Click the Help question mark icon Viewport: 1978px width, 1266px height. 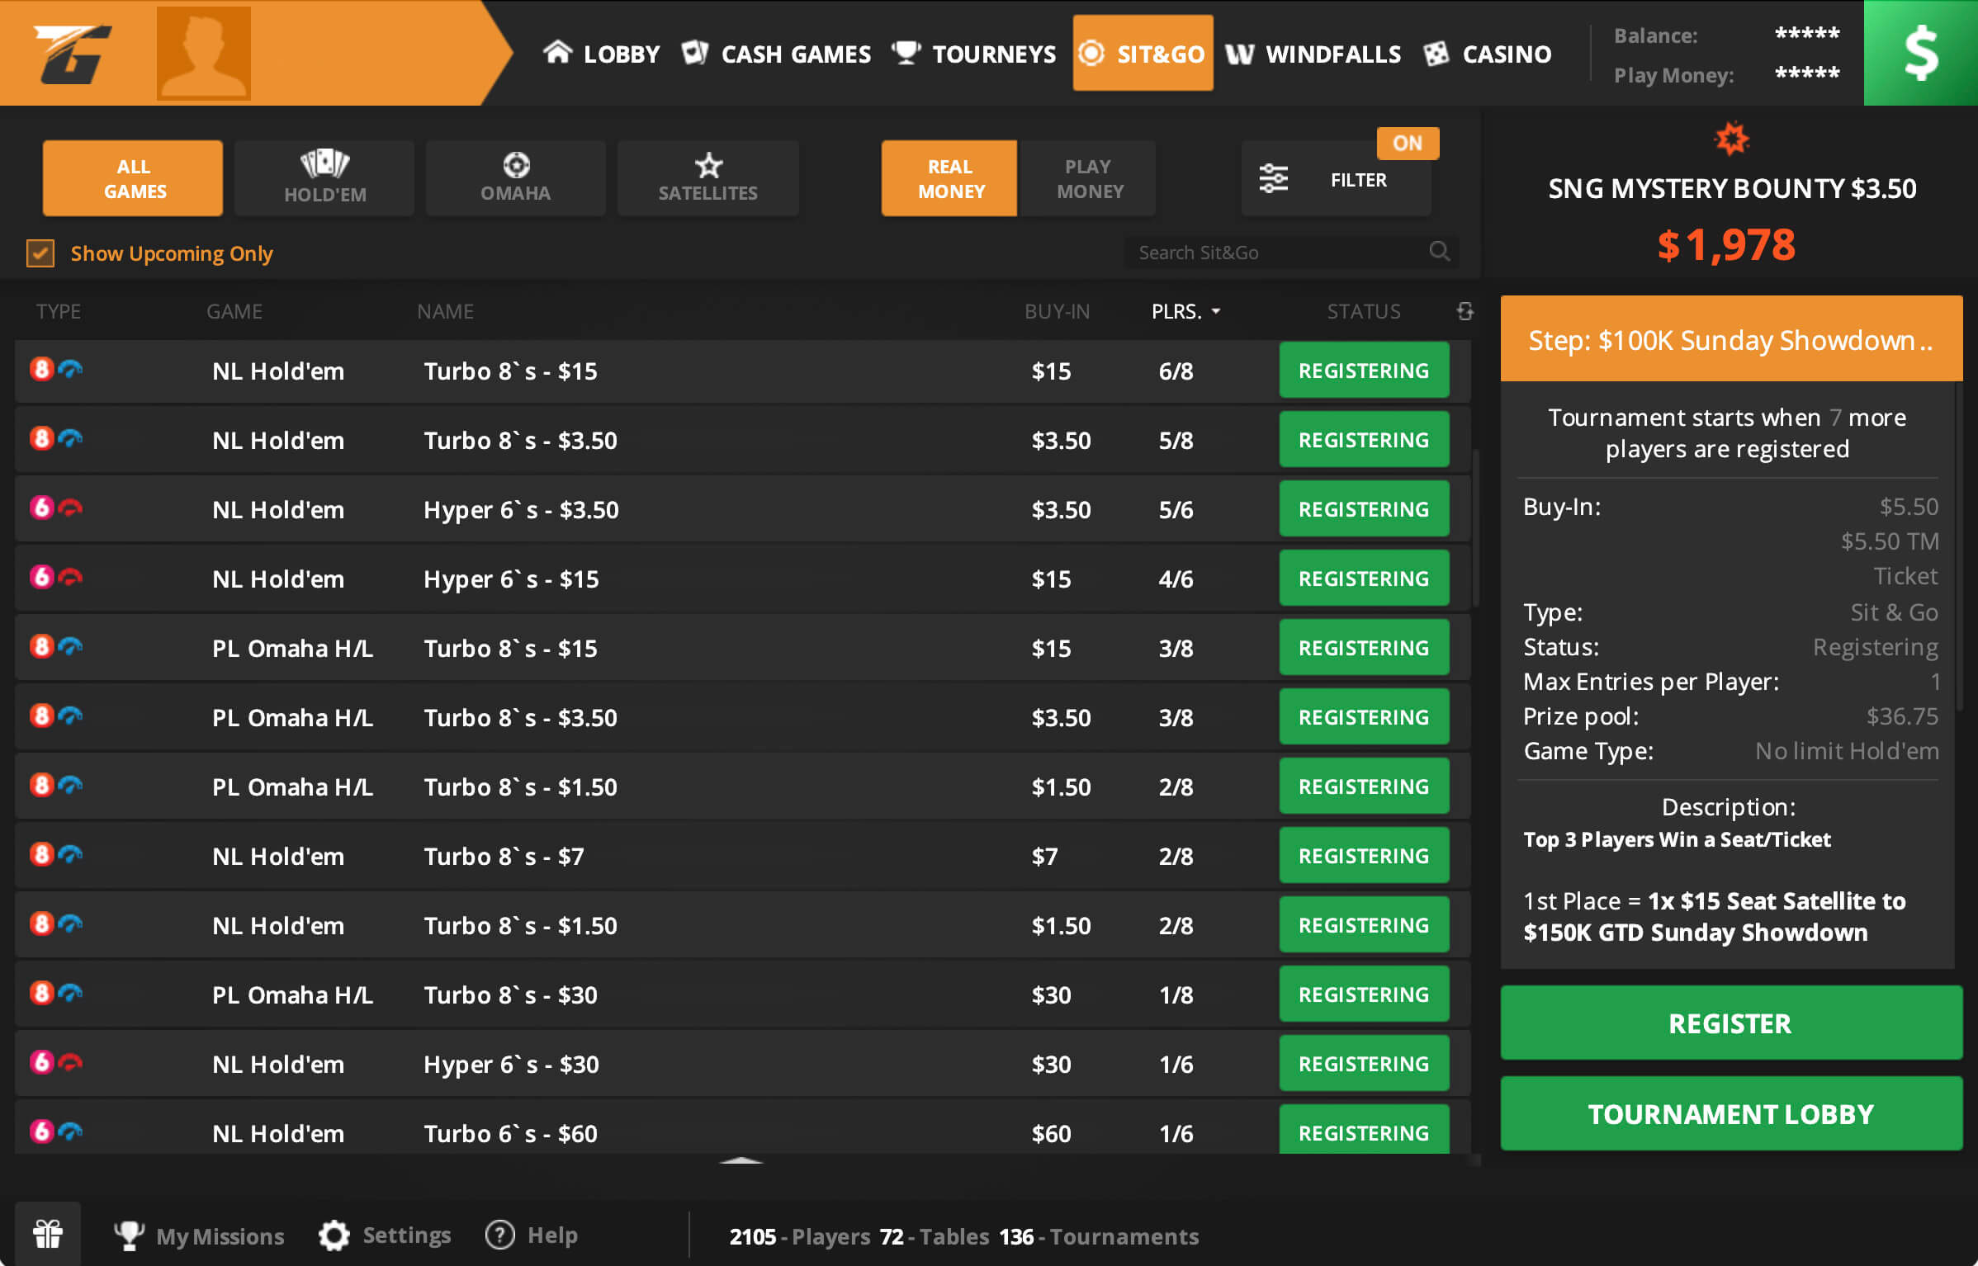[x=500, y=1235]
